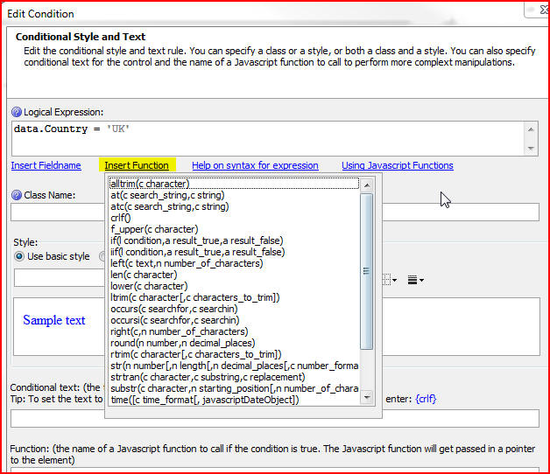This screenshot has height=474, width=550.
Task: Click Insert Fieldname link
Action: tap(46, 165)
